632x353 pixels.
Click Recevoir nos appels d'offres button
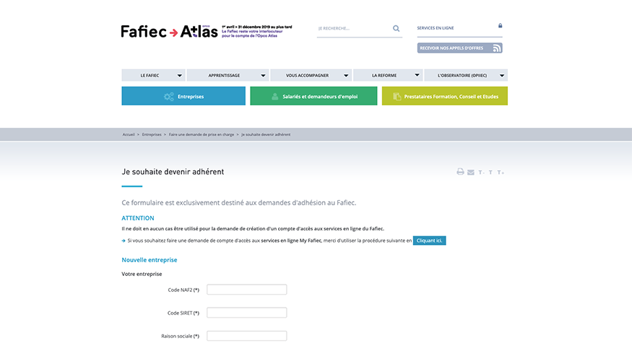[x=459, y=48]
